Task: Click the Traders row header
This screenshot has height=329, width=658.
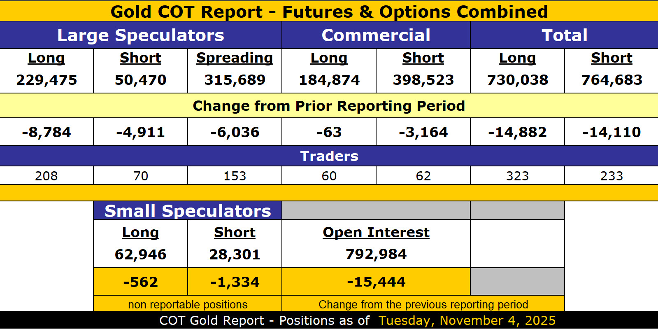Action: [329, 156]
